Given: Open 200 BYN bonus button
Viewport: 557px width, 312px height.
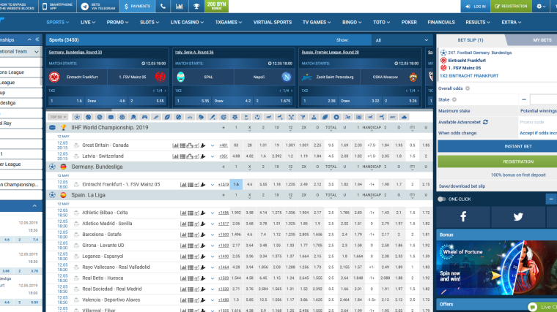Looking at the screenshot, I should coord(216,6).
